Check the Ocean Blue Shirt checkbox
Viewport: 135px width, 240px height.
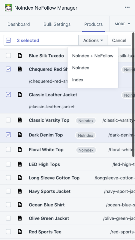point(8,205)
